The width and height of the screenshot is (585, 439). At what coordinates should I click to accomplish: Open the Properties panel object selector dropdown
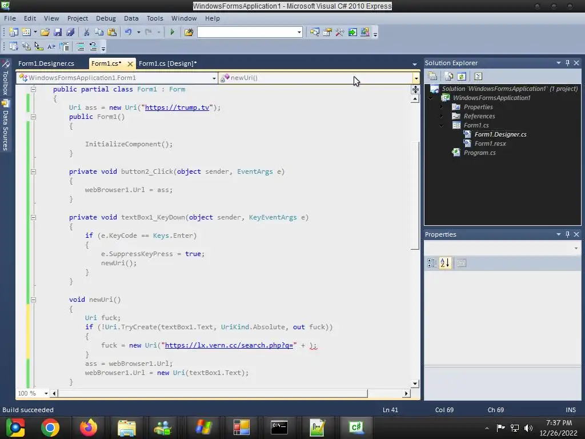pyautogui.click(x=576, y=248)
